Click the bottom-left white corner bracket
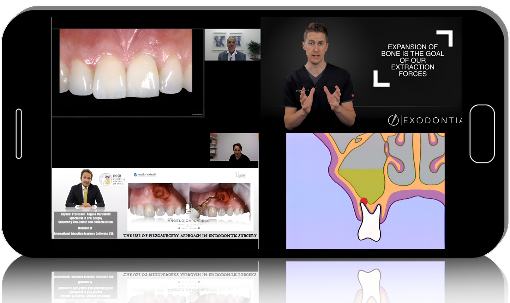This screenshot has width=510, height=303. pyautogui.click(x=380, y=80)
